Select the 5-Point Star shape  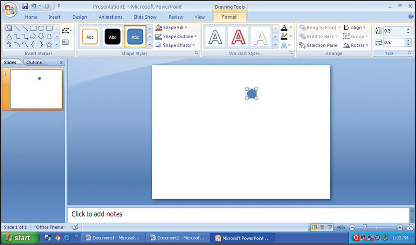click(49, 45)
